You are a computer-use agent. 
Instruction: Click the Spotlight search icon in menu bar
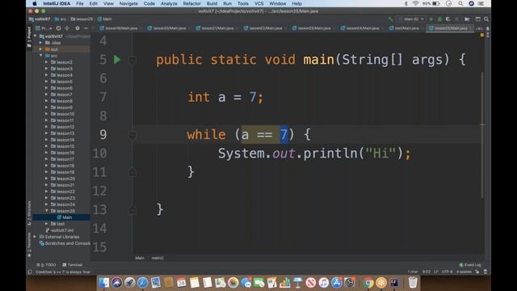pyautogui.click(x=460, y=3)
